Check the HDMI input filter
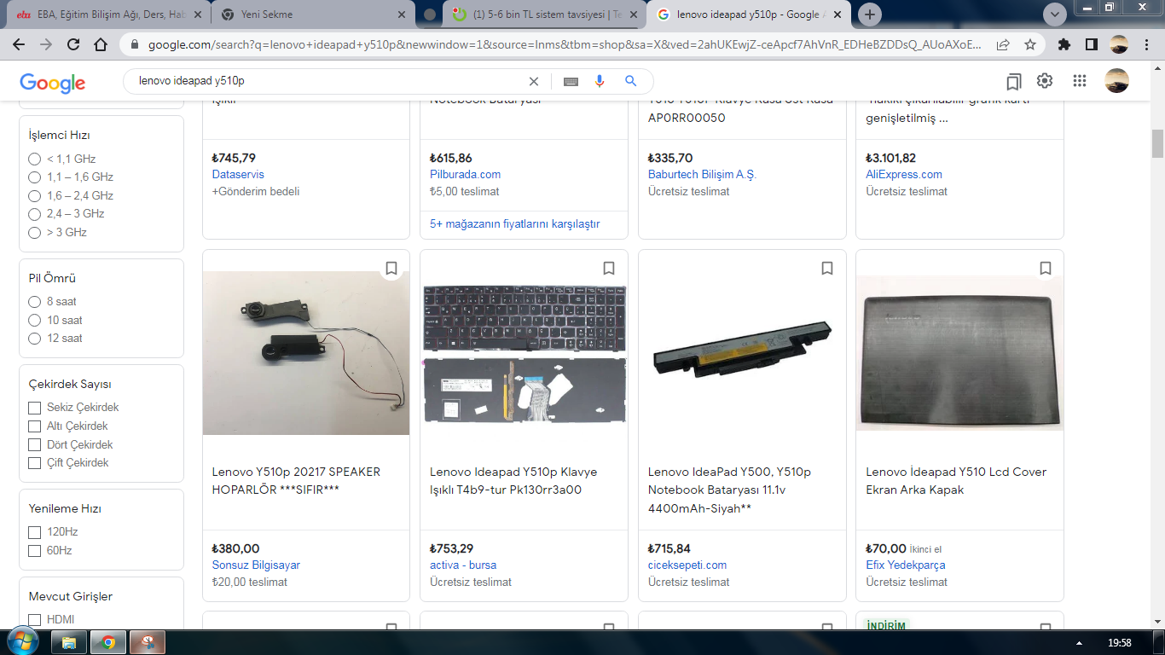The width and height of the screenshot is (1165, 655). (34, 620)
